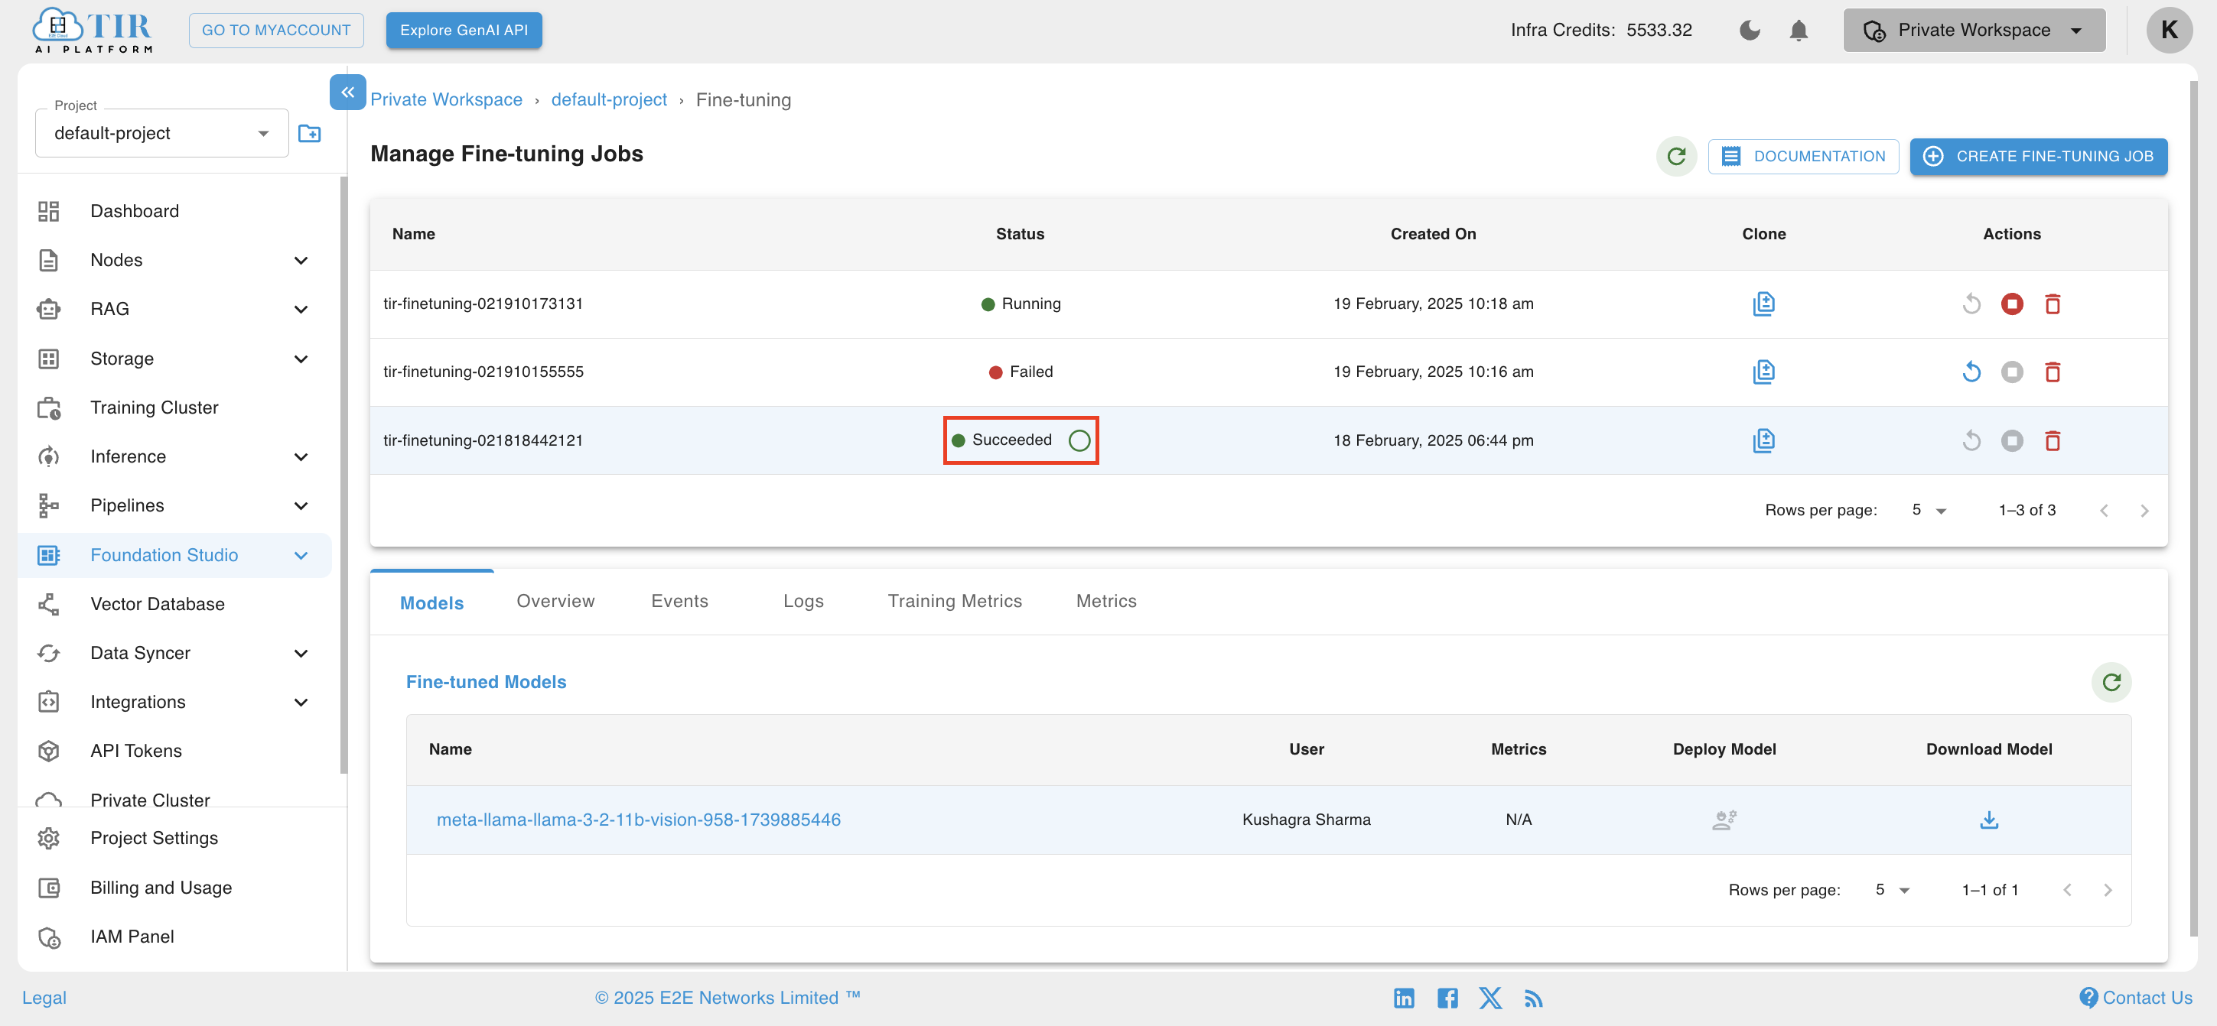Toggle dark mode moon icon
2217x1026 pixels.
coord(1750,30)
